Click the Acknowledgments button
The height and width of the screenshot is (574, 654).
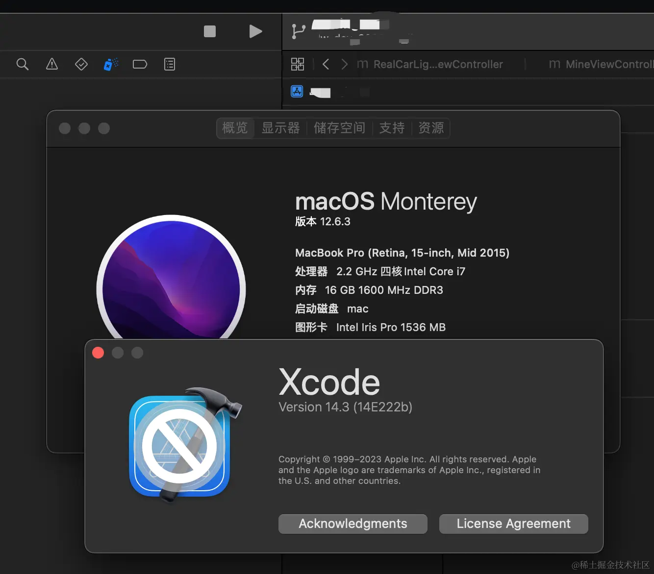tap(352, 524)
